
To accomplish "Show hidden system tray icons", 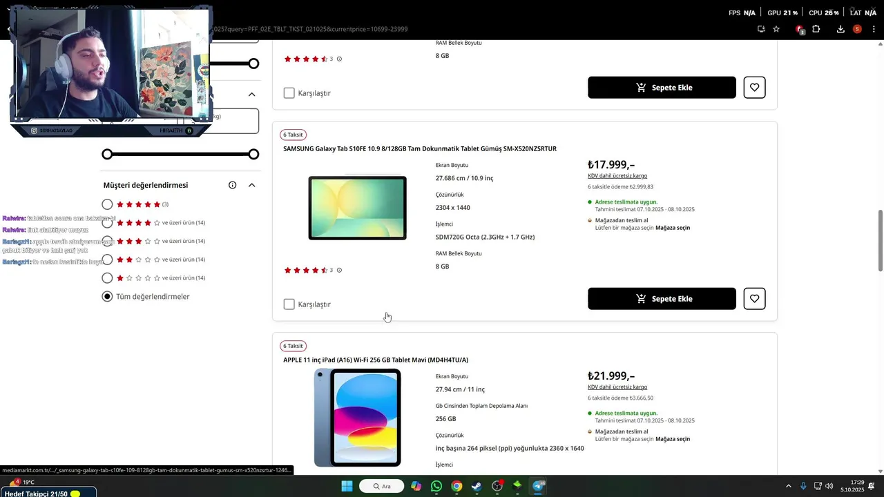I will [789, 486].
